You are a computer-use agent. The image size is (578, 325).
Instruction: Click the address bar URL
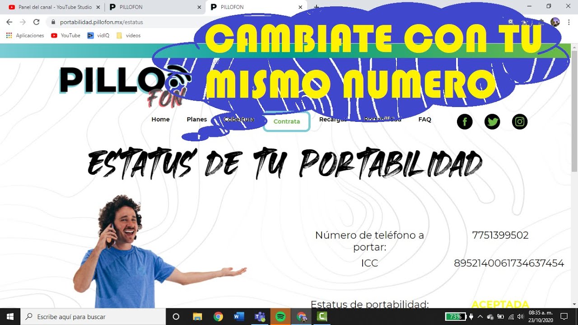pos(101,22)
